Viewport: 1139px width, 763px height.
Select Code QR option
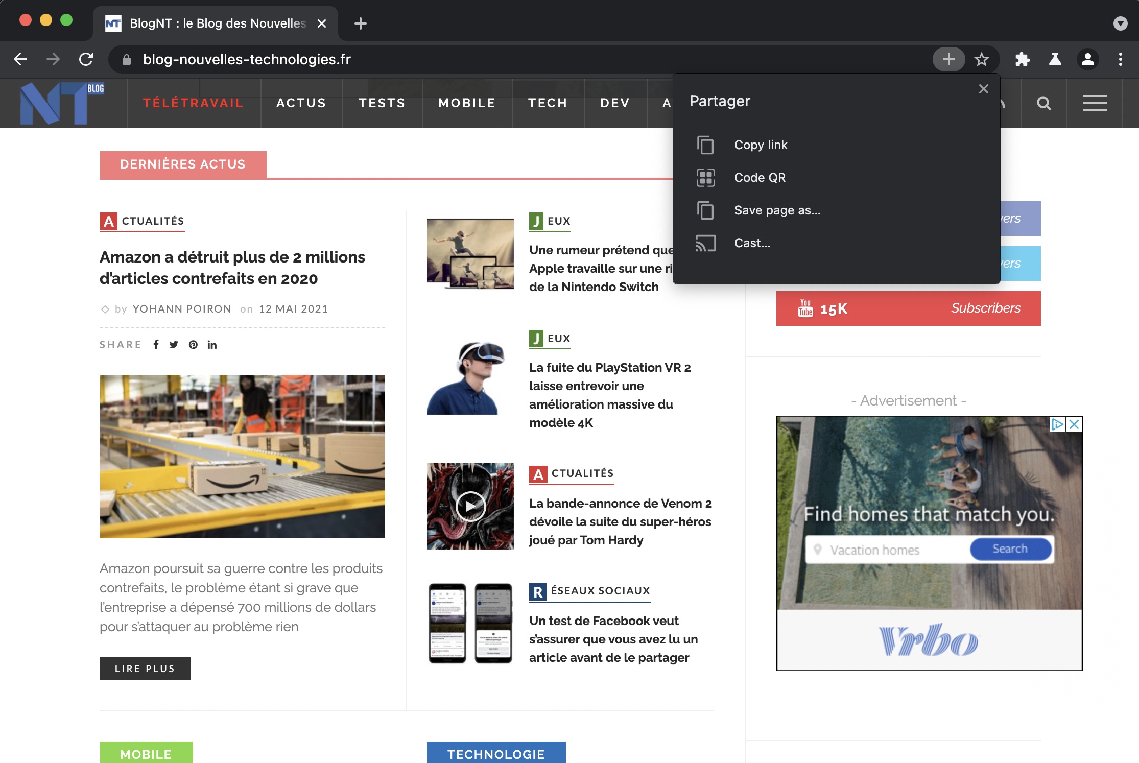coord(760,178)
